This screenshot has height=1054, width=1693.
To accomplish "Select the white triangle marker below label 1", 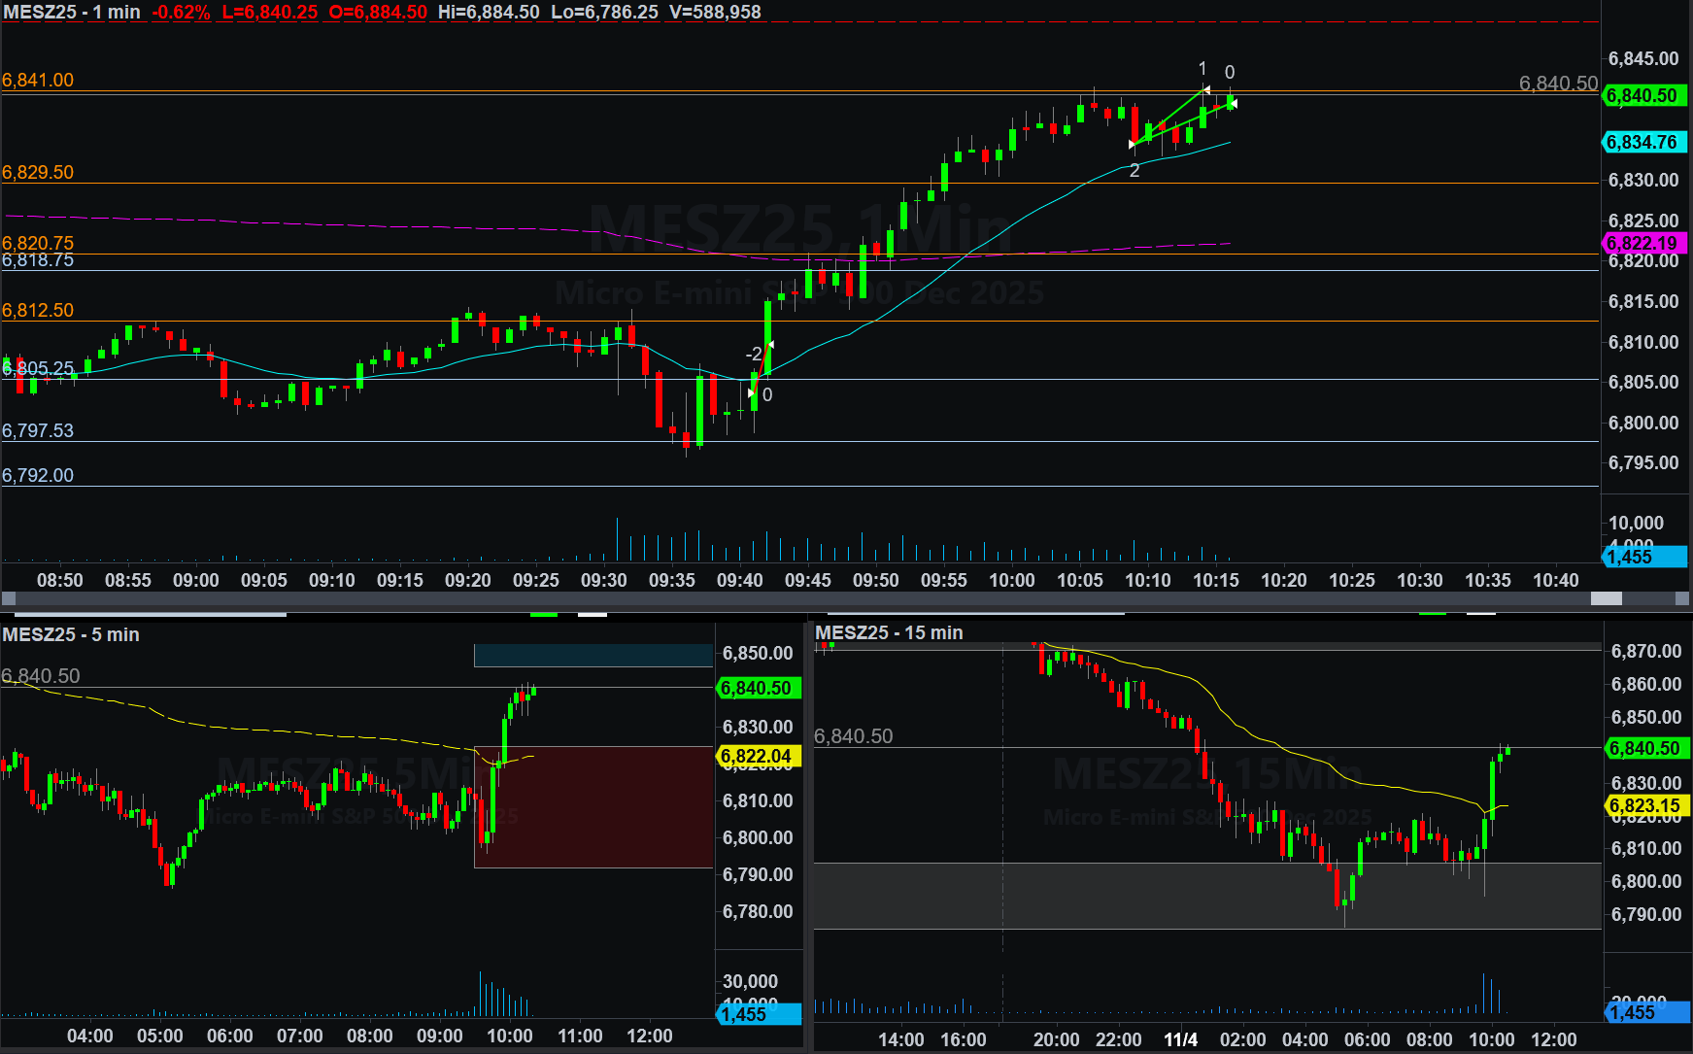I will [1206, 89].
